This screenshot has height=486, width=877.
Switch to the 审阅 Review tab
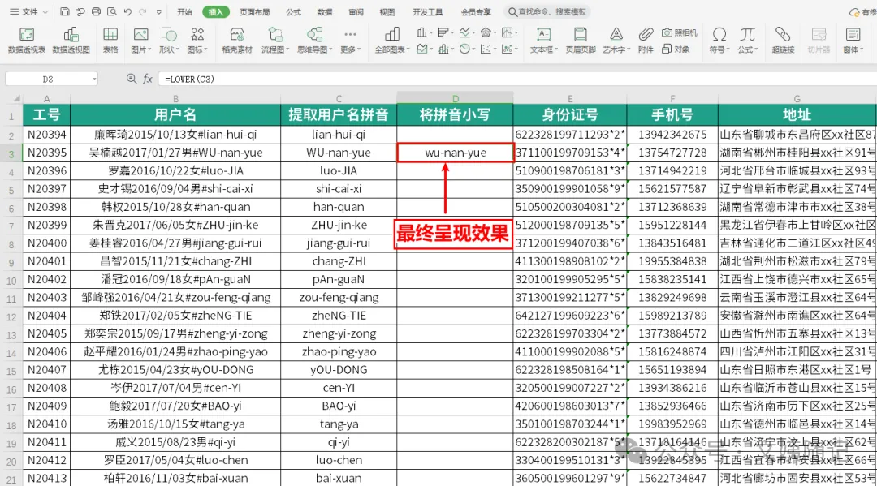pos(356,11)
